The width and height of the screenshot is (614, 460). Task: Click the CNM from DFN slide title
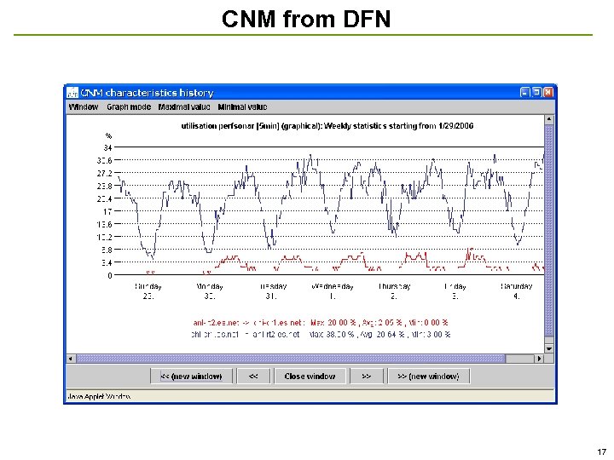306,19
